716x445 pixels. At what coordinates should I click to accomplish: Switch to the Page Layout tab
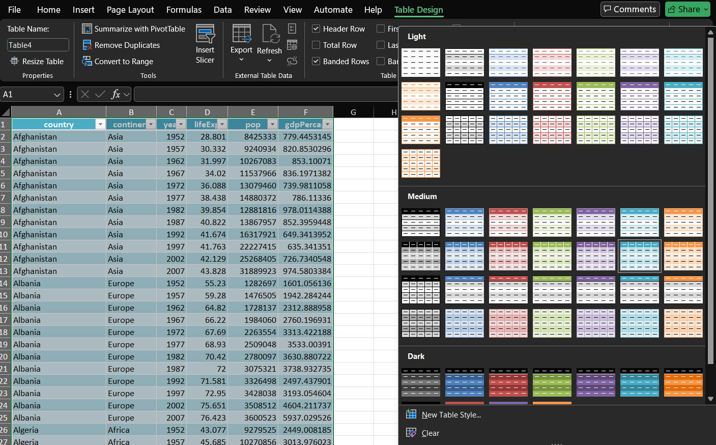(x=130, y=10)
